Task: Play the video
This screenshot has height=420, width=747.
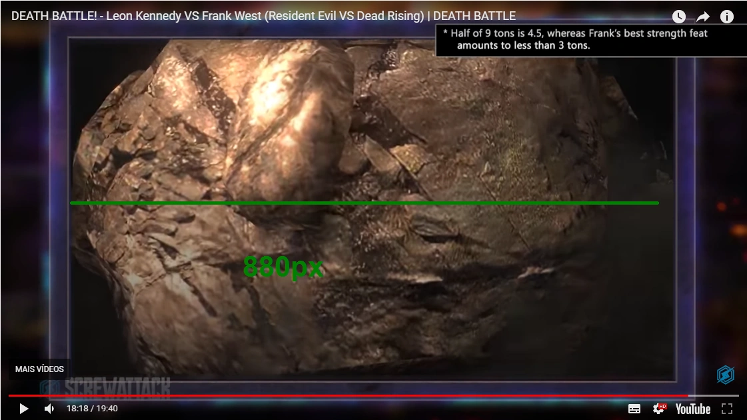Action: (x=23, y=409)
